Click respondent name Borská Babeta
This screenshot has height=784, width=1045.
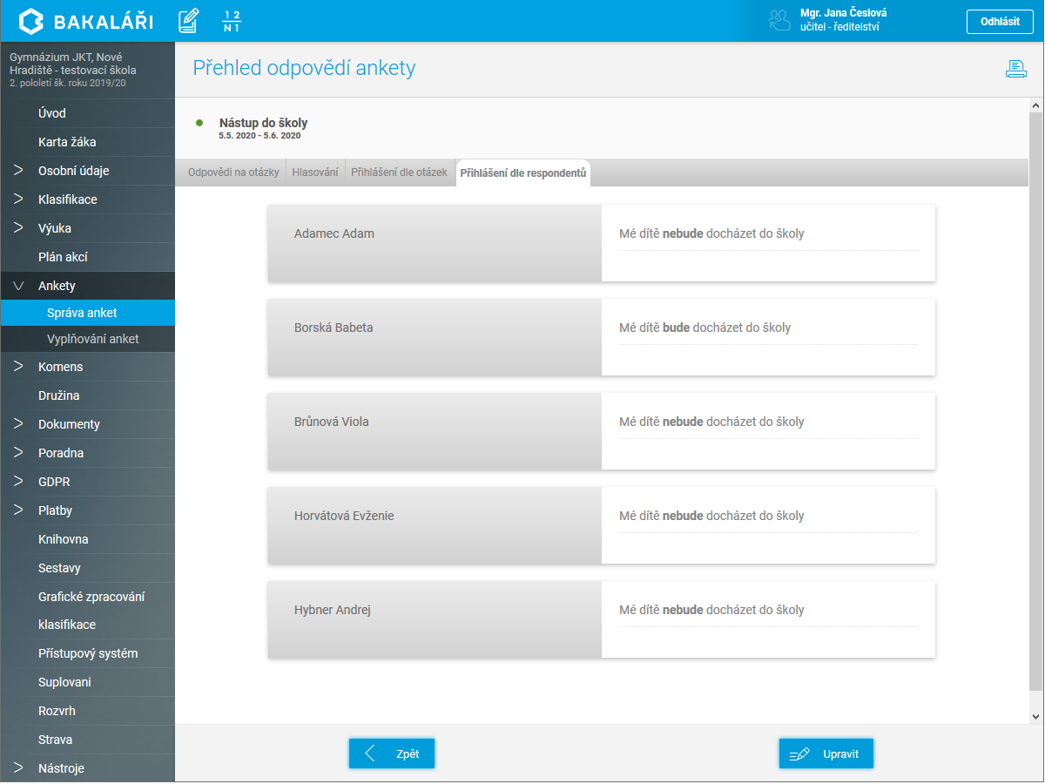coord(334,328)
